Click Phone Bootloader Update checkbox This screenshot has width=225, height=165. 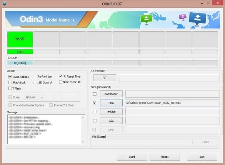point(10,105)
